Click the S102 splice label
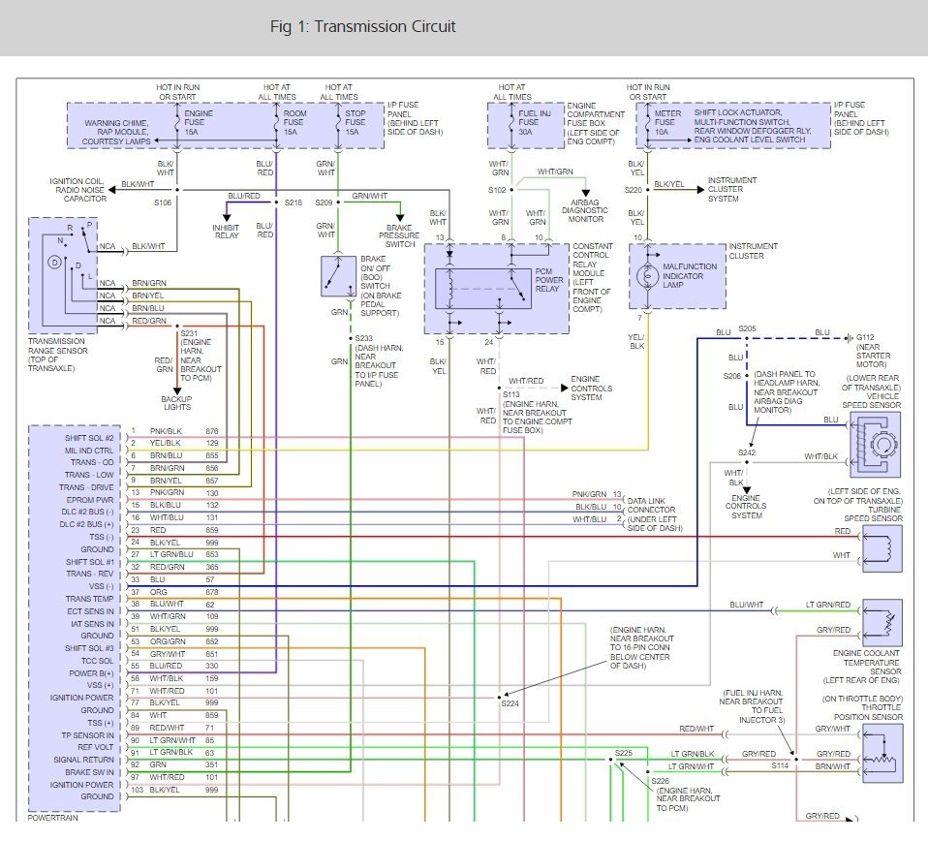Image resolution: width=928 pixels, height=841 pixels. click(x=497, y=190)
